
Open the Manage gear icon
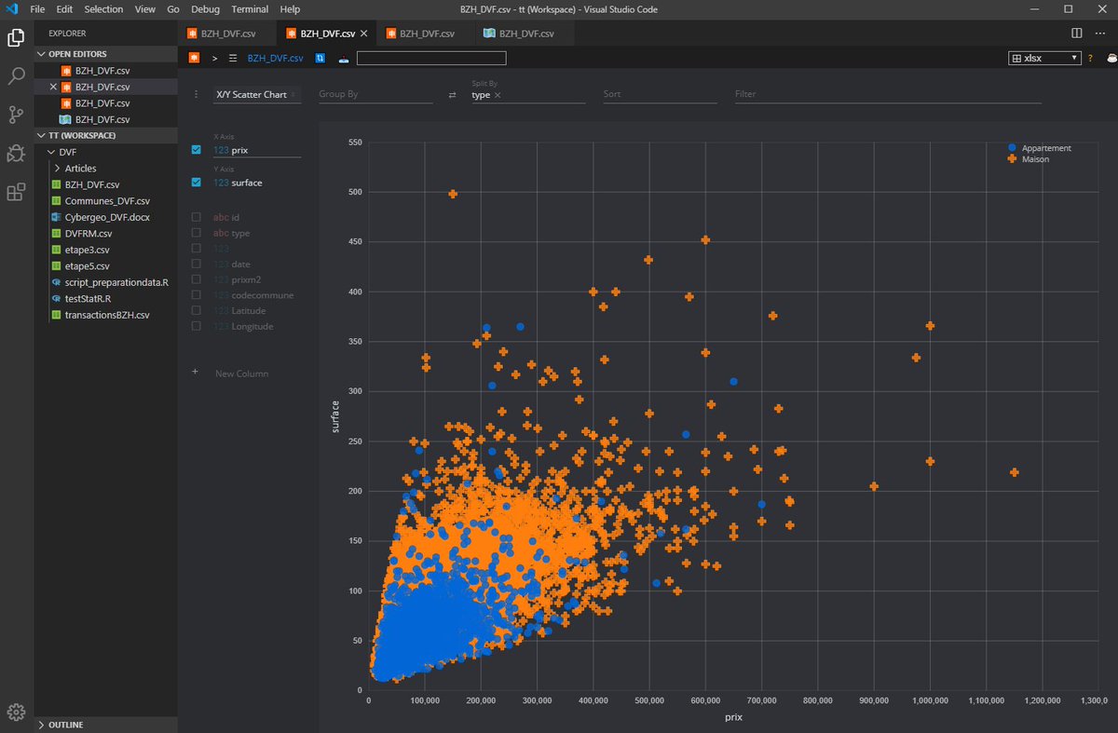click(x=16, y=713)
